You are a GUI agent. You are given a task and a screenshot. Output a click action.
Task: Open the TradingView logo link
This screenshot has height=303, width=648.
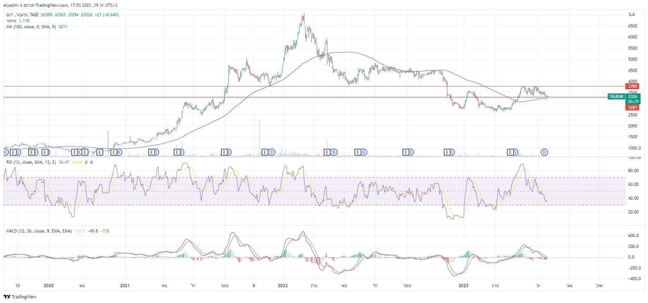(20, 297)
